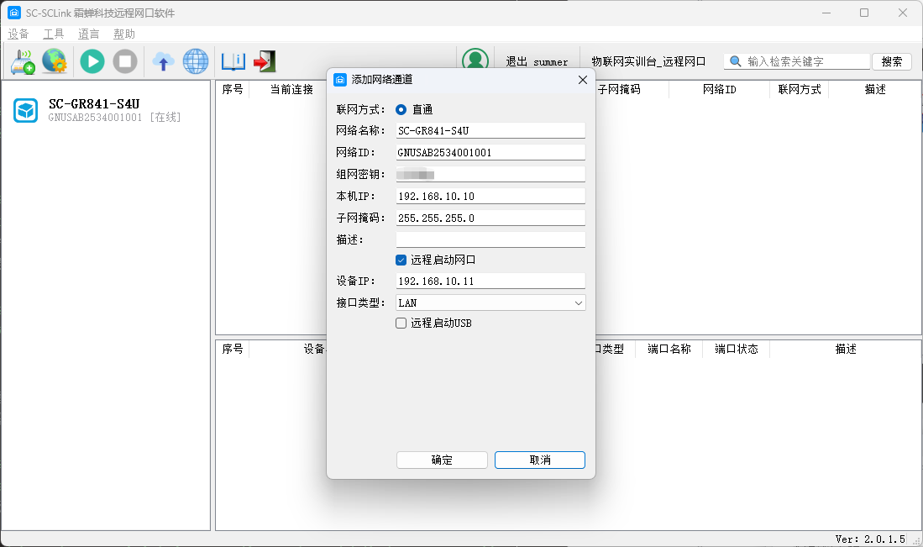
Task: Click the 取消 button
Action: (540, 460)
